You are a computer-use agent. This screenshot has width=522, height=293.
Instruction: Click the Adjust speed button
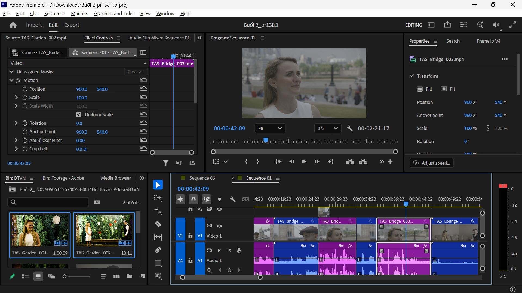click(431, 163)
